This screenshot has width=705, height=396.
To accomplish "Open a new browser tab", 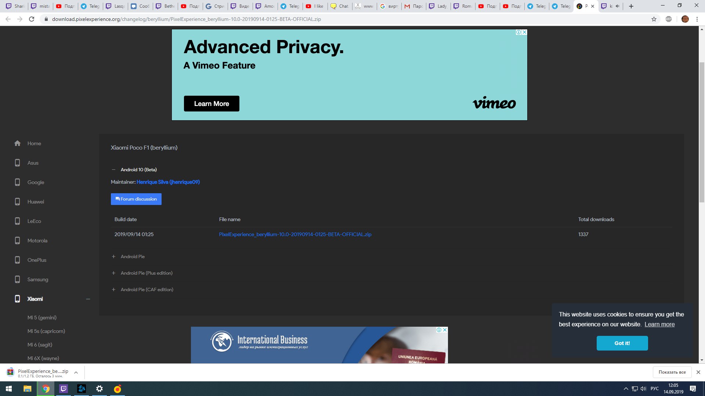I will (x=631, y=6).
